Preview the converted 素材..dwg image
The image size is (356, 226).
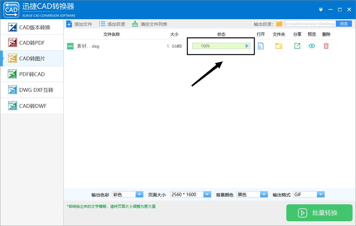[x=312, y=46]
